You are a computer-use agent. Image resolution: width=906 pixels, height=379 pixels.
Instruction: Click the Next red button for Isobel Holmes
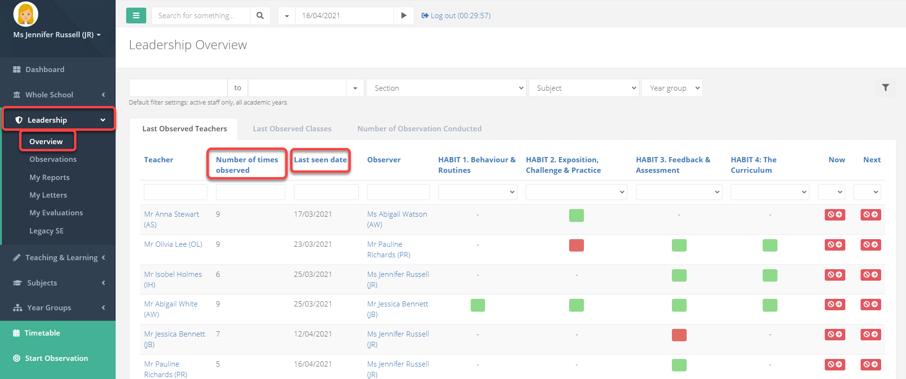pyautogui.click(x=871, y=275)
